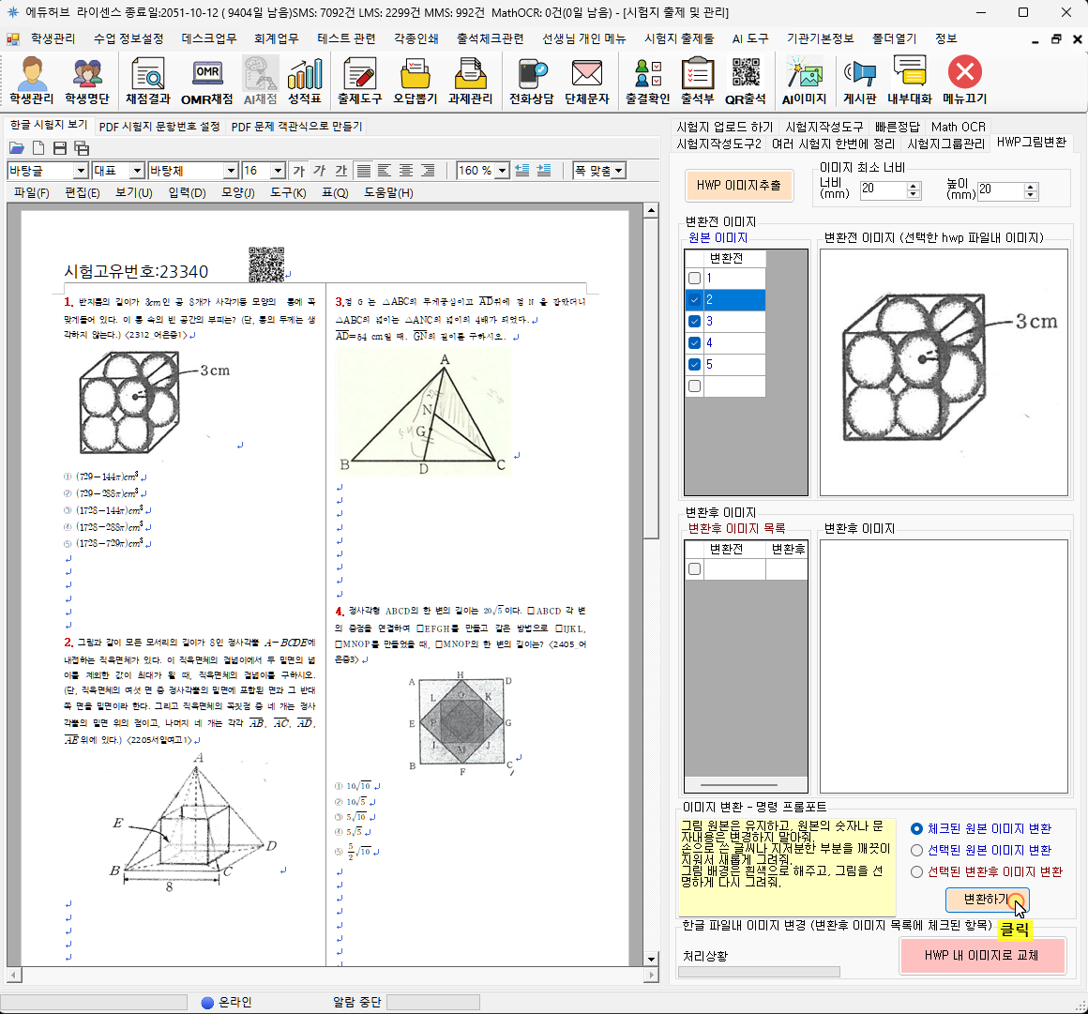The image size is (1088, 1014).
Task: Click the document vertical scrollbar thumb
Action: [x=651, y=375]
